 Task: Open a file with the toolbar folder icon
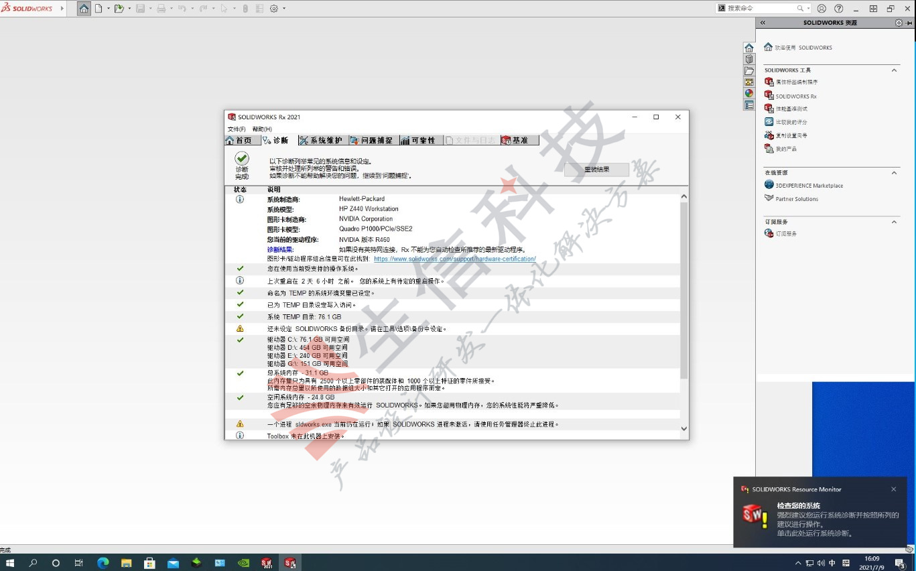[x=119, y=9]
